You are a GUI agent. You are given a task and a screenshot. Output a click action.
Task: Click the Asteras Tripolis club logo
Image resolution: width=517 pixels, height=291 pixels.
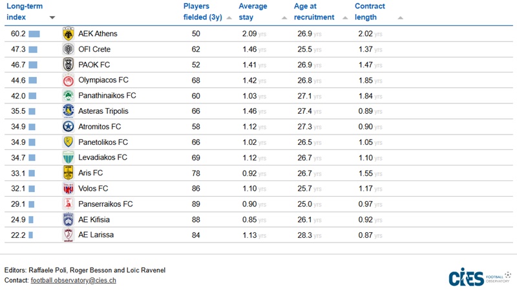[x=68, y=111]
